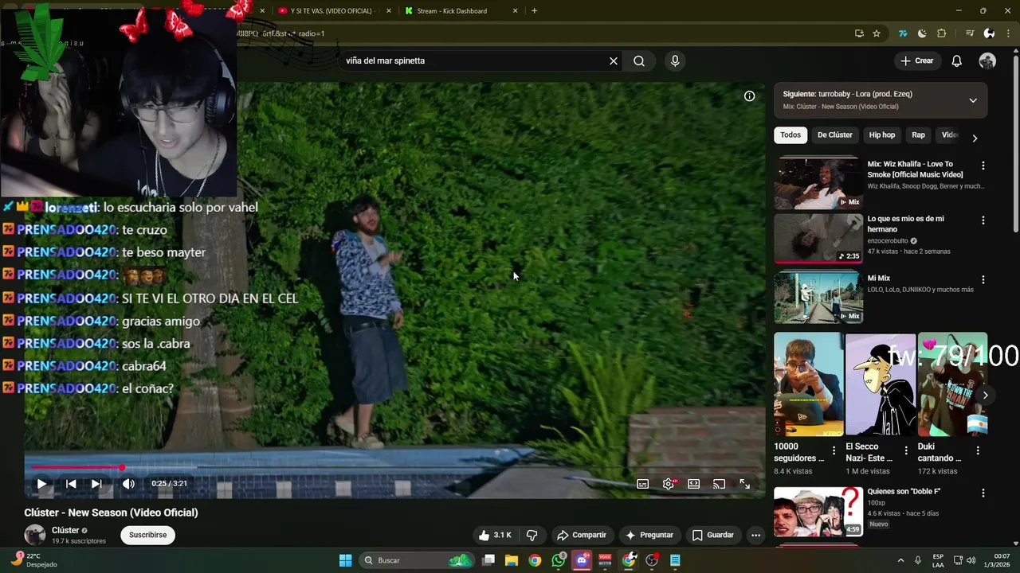Open the YouTube account avatar menu

click(987, 61)
